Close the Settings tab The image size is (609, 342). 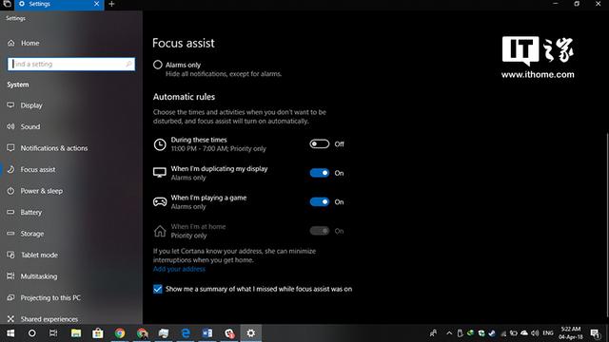click(x=96, y=4)
